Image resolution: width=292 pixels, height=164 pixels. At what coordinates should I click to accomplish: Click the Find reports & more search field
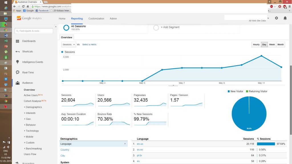pos(34,31)
